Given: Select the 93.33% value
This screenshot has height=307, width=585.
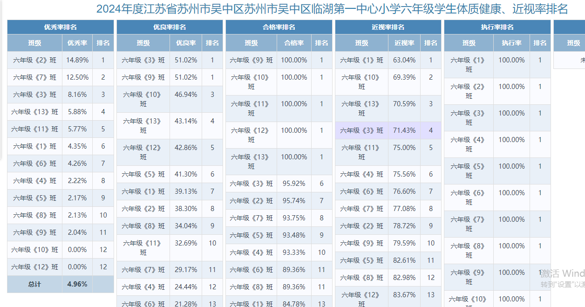Looking at the screenshot, I should pos(294,252).
